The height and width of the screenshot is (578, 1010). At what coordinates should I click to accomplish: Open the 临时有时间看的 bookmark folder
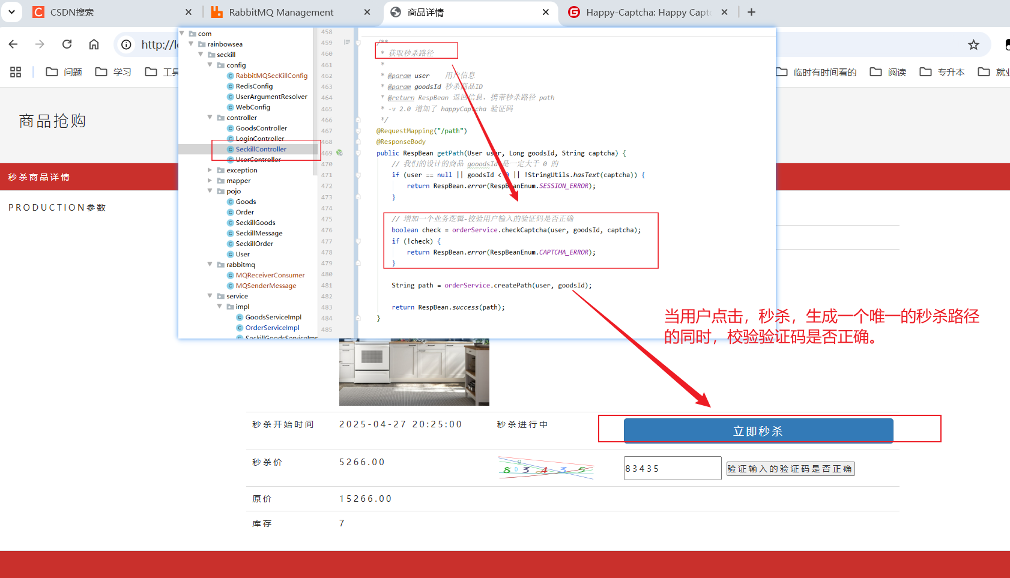(817, 72)
